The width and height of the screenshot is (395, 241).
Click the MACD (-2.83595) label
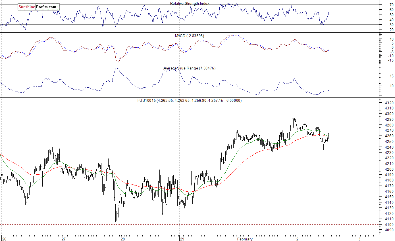tap(189, 36)
